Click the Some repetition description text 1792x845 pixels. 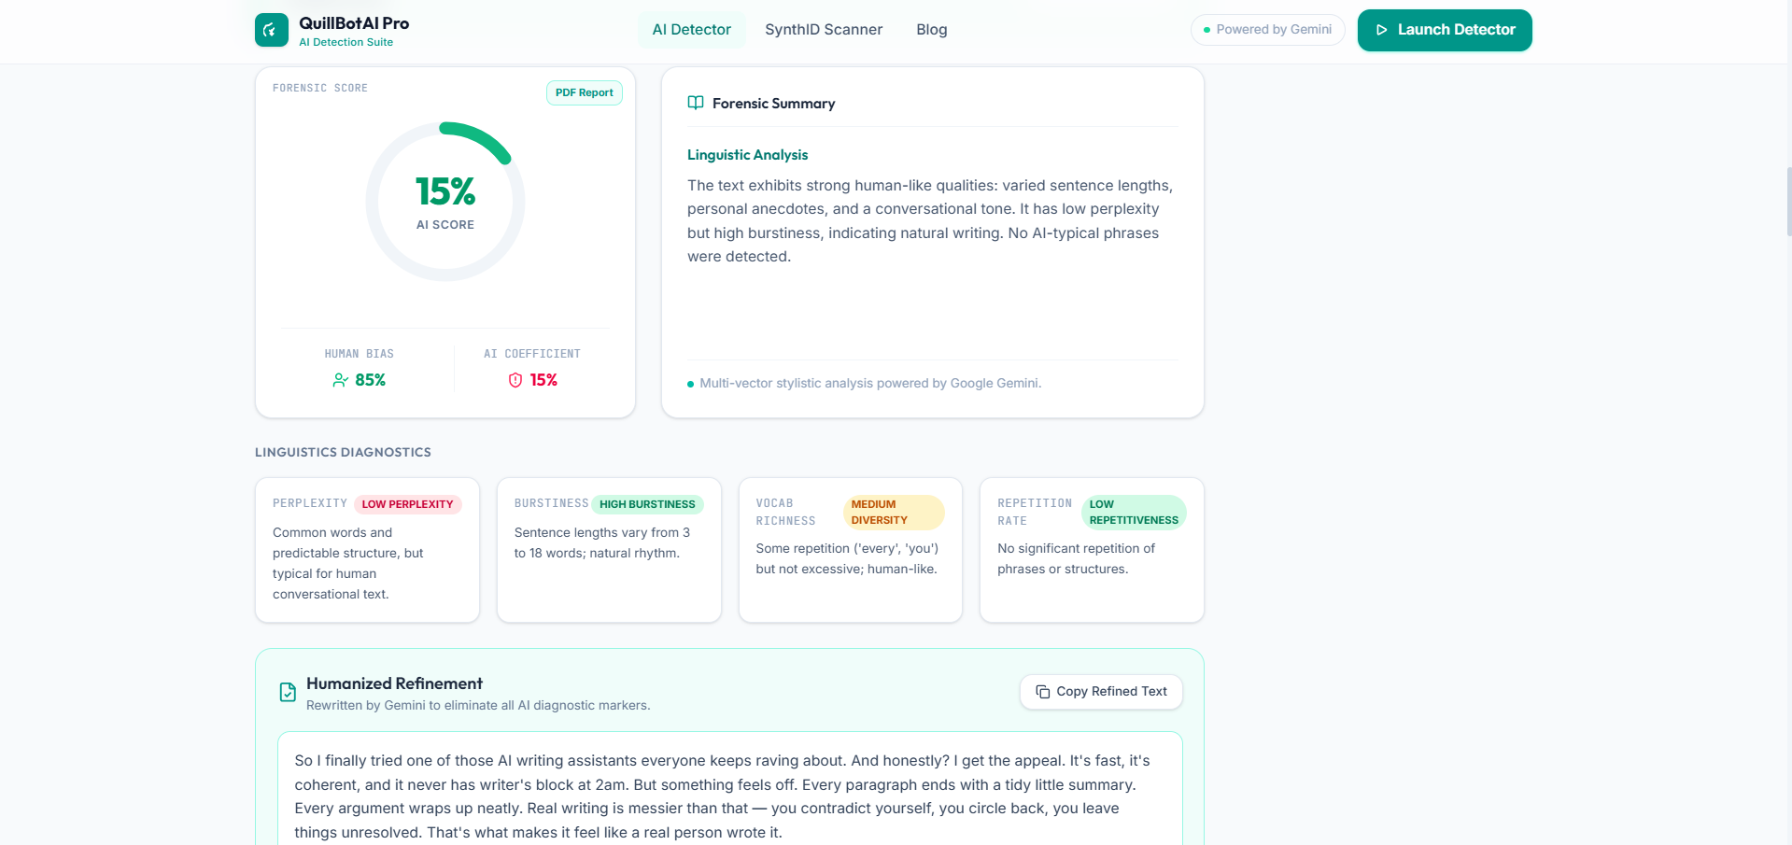click(x=847, y=558)
